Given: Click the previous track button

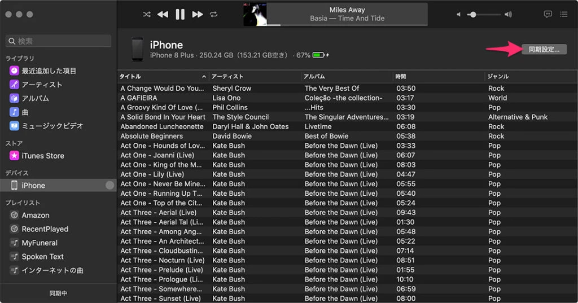Looking at the screenshot, I should [163, 14].
